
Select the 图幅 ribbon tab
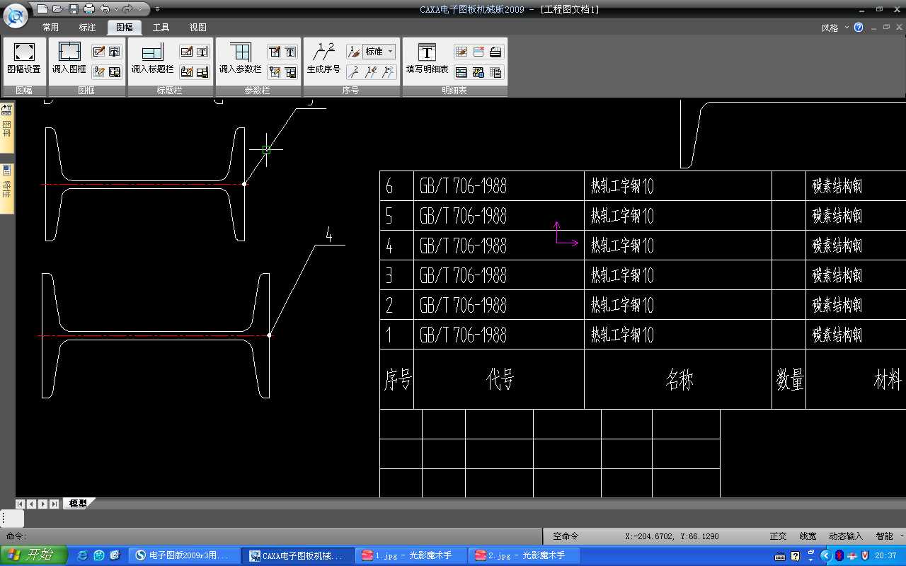124,28
